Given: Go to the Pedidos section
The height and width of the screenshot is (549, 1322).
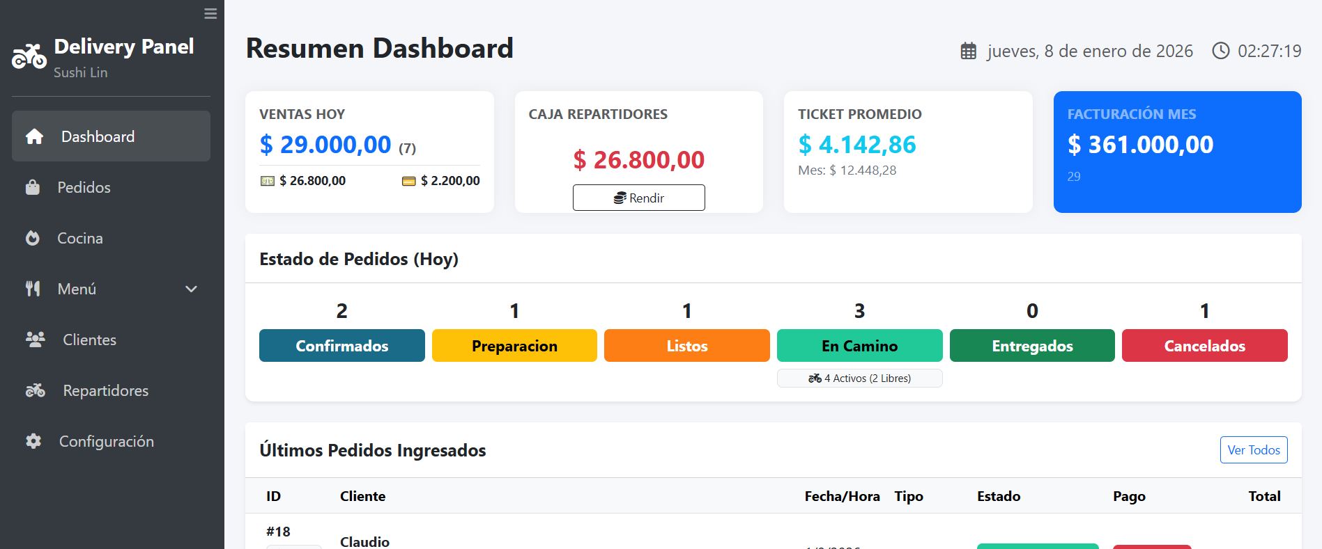Looking at the screenshot, I should [x=84, y=187].
